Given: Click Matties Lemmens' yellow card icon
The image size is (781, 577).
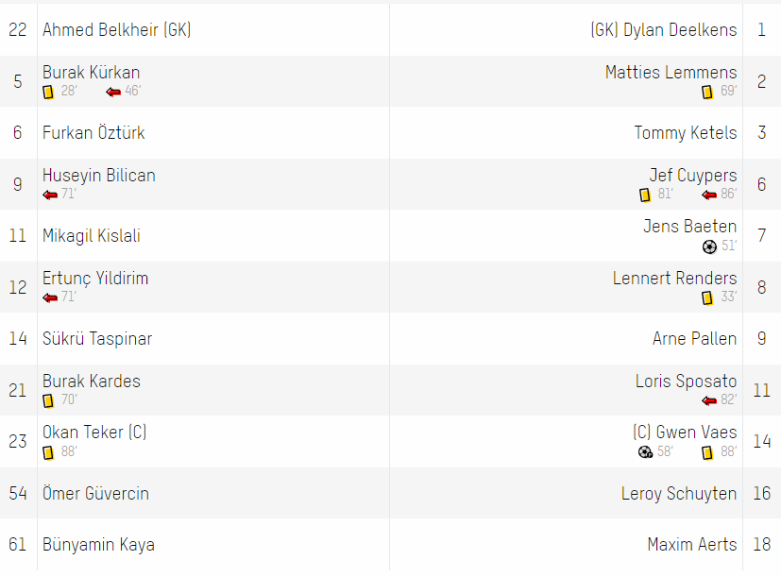Looking at the screenshot, I should (x=707, y=93).
